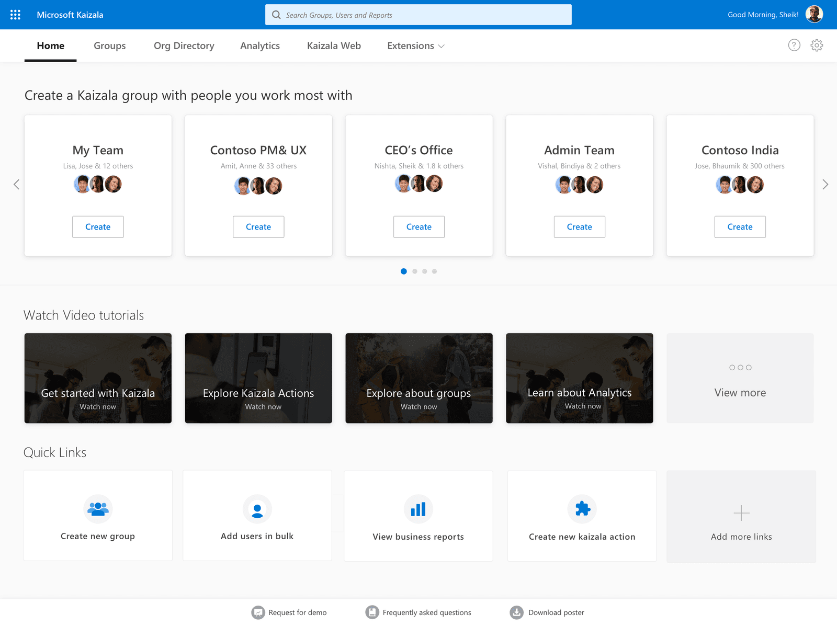This screenshot has width=837, height=626.
Task: Create the My Team group
Action: 98,227
